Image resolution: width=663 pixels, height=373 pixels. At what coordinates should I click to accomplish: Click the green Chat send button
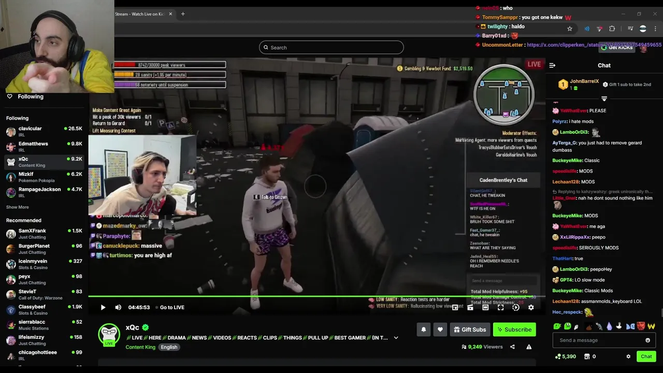(646, 356)
